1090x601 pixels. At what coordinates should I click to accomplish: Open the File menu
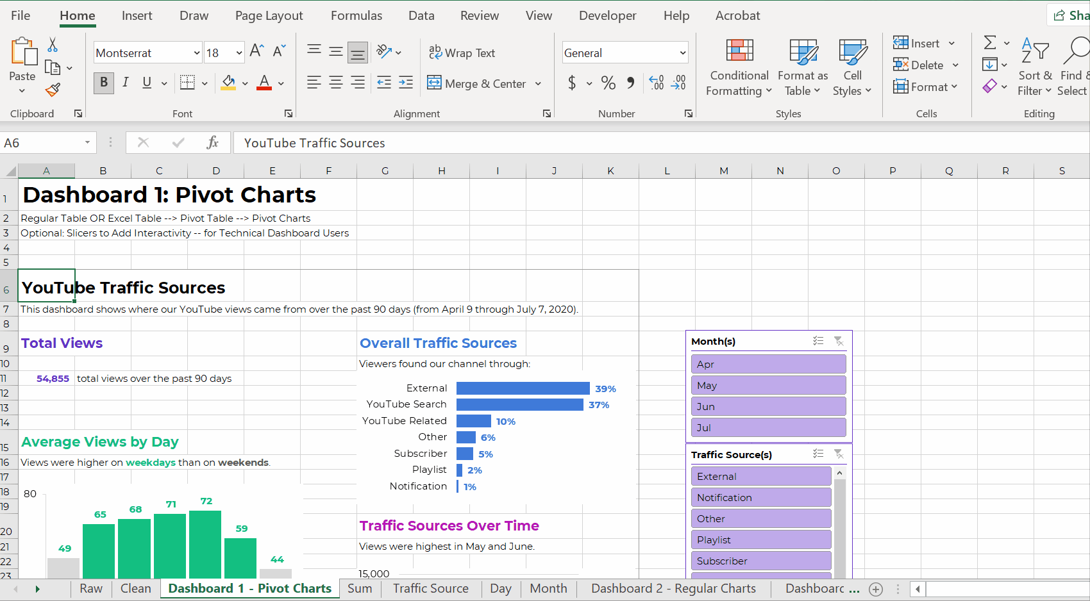click(21, 15)
